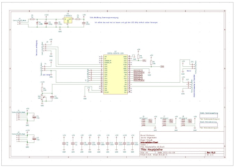Click date '2021-01-19' in title block
This screenshot has width=236, height=168.
(169, 152)
